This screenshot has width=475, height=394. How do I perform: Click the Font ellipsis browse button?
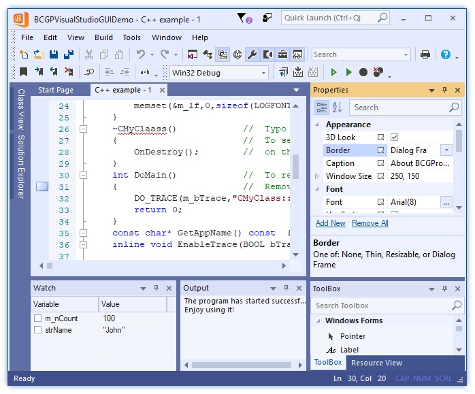click(x=446, y=202)
